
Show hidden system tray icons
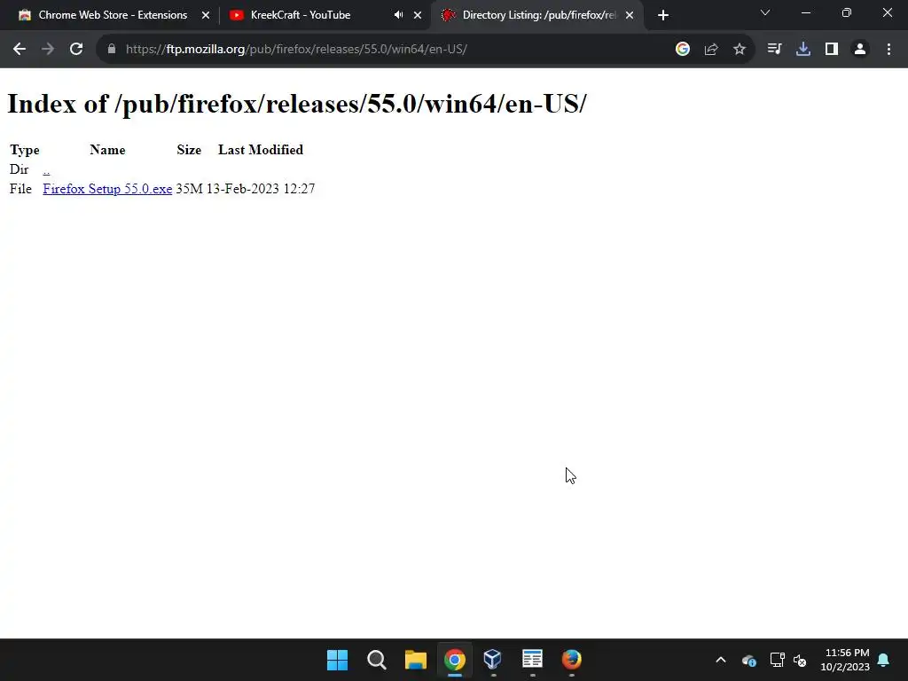[721, 660]
